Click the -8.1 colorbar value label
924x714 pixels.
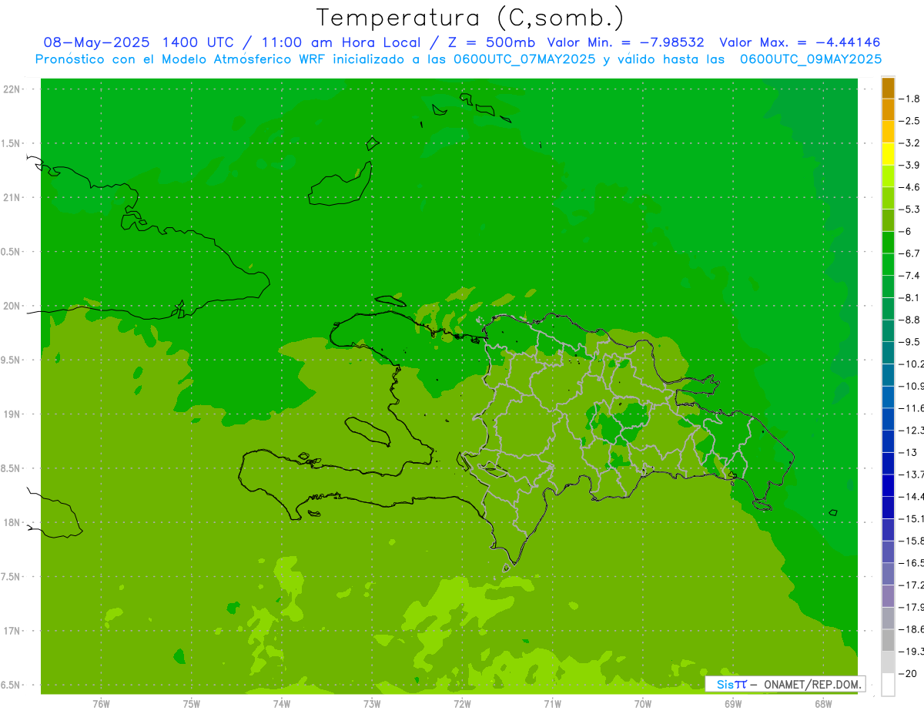(x=909, y=297)
